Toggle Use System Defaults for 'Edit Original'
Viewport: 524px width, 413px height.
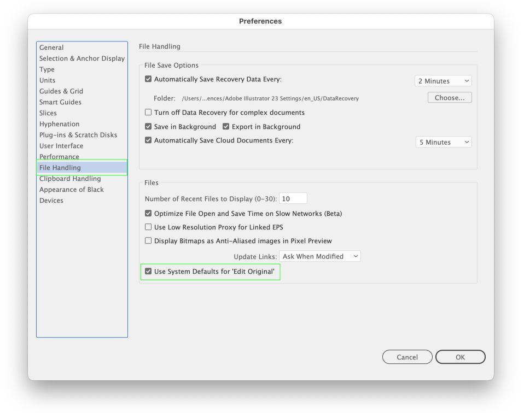click(148, 272)
